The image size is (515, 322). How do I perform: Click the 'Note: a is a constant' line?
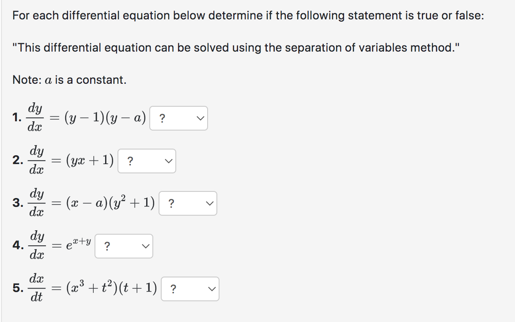coord(69,80)
